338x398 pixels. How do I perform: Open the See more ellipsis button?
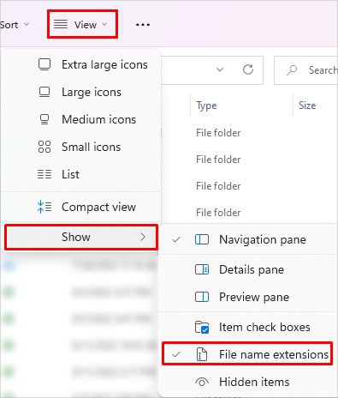pos(143,25)
